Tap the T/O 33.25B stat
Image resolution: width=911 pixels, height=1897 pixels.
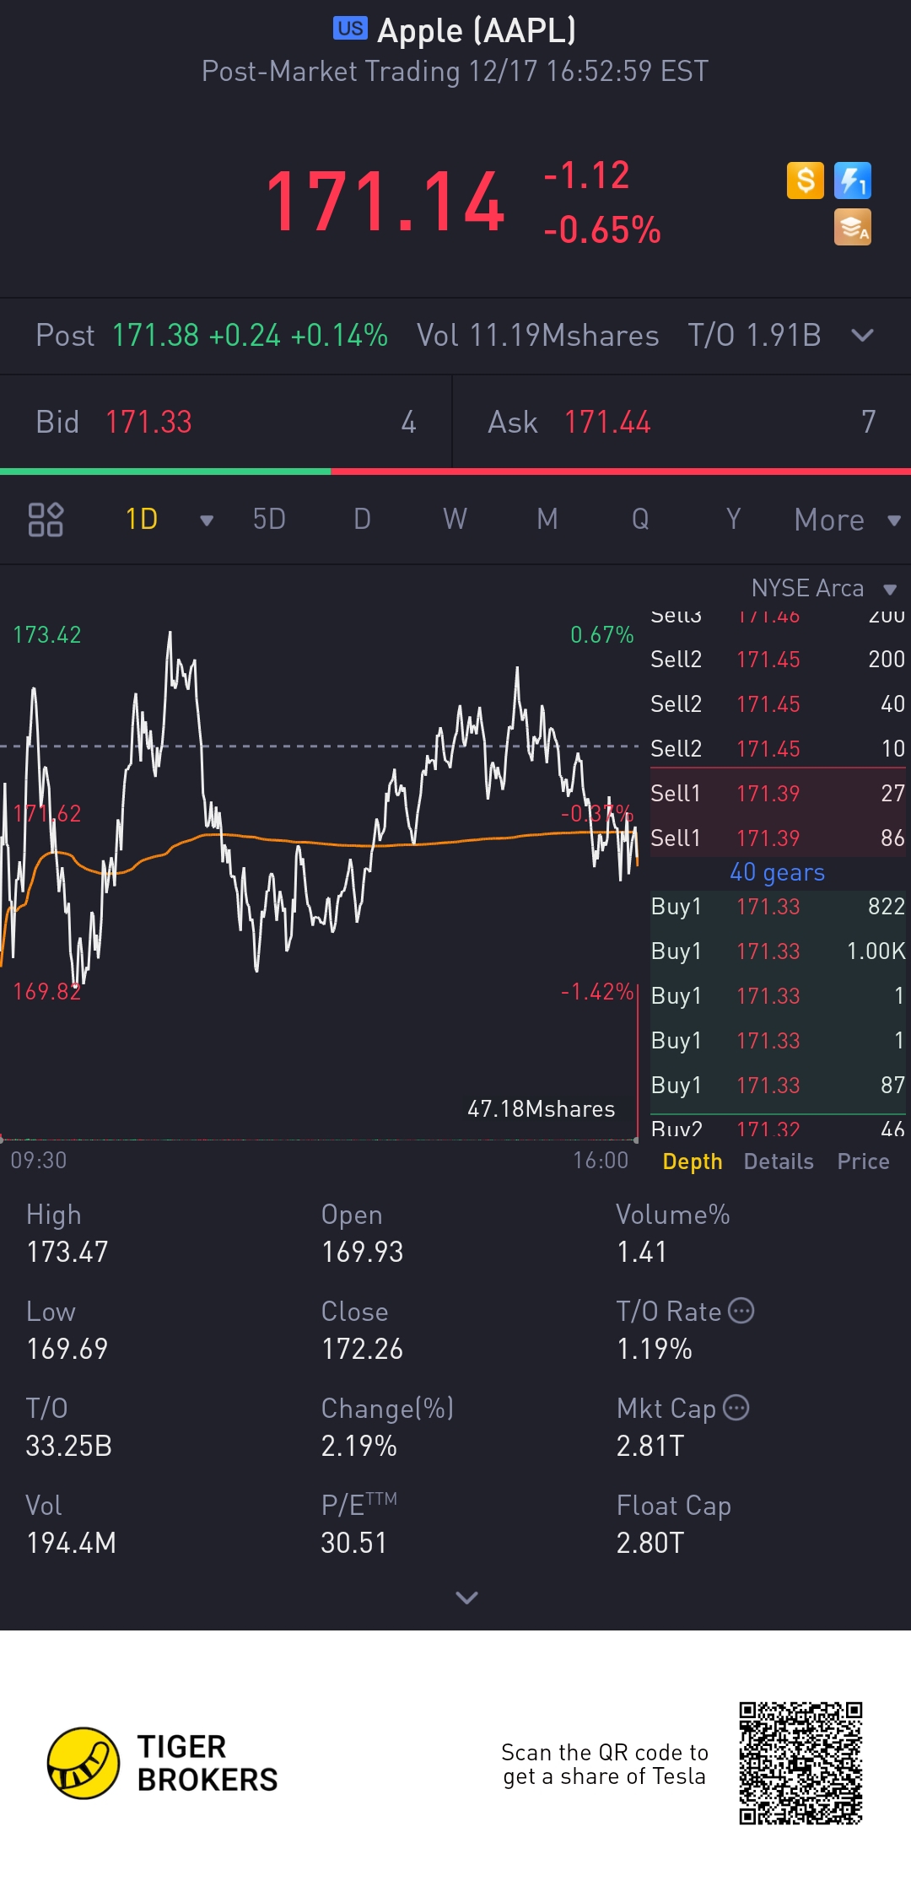(69, 1427)
